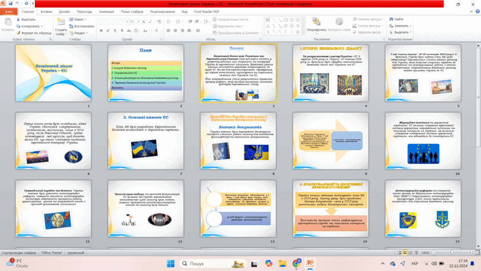This screenshot has height=271, width=481.
Task: Click Arrange (Упорядочить) icon
Action: click(316, 22)
